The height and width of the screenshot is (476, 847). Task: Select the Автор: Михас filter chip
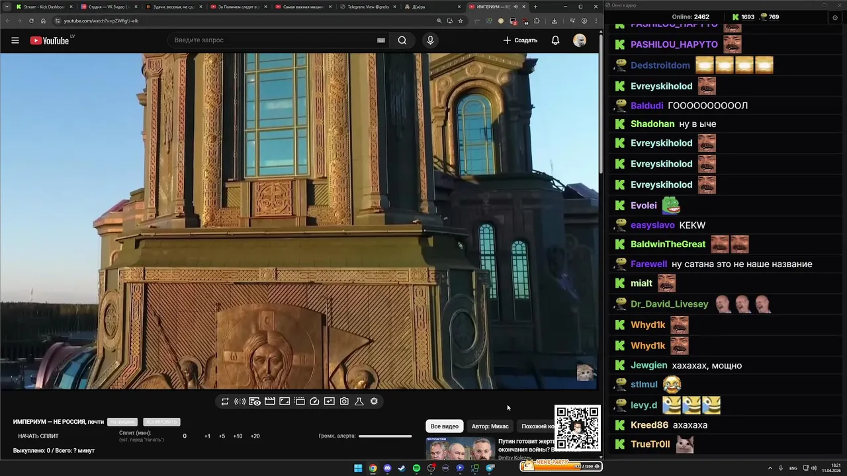490,426
